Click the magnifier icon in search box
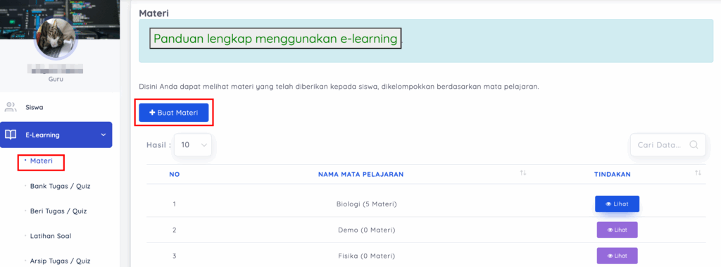Screen dimensions: 721x267 [x=694, y=144]
